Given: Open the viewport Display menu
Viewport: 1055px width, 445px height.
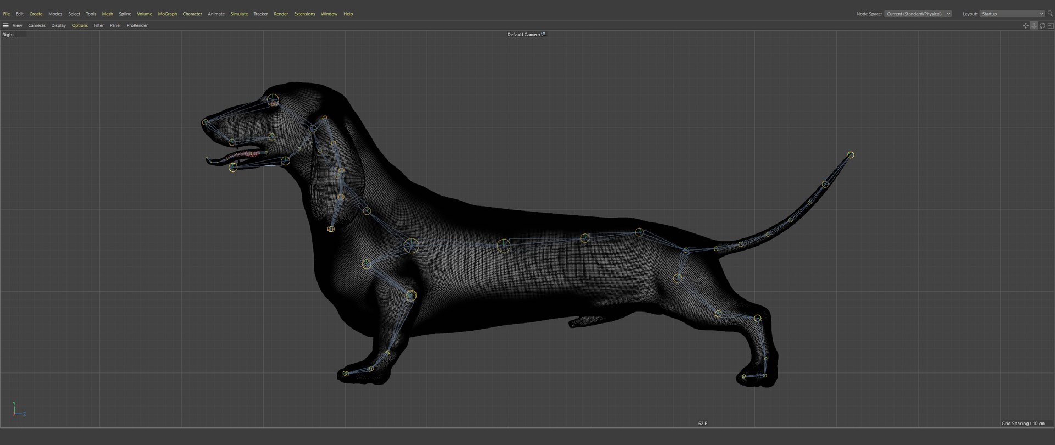Looking at the screenshot, I should [59, 25].
